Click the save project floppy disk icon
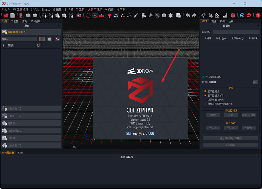 pos(13,15)
